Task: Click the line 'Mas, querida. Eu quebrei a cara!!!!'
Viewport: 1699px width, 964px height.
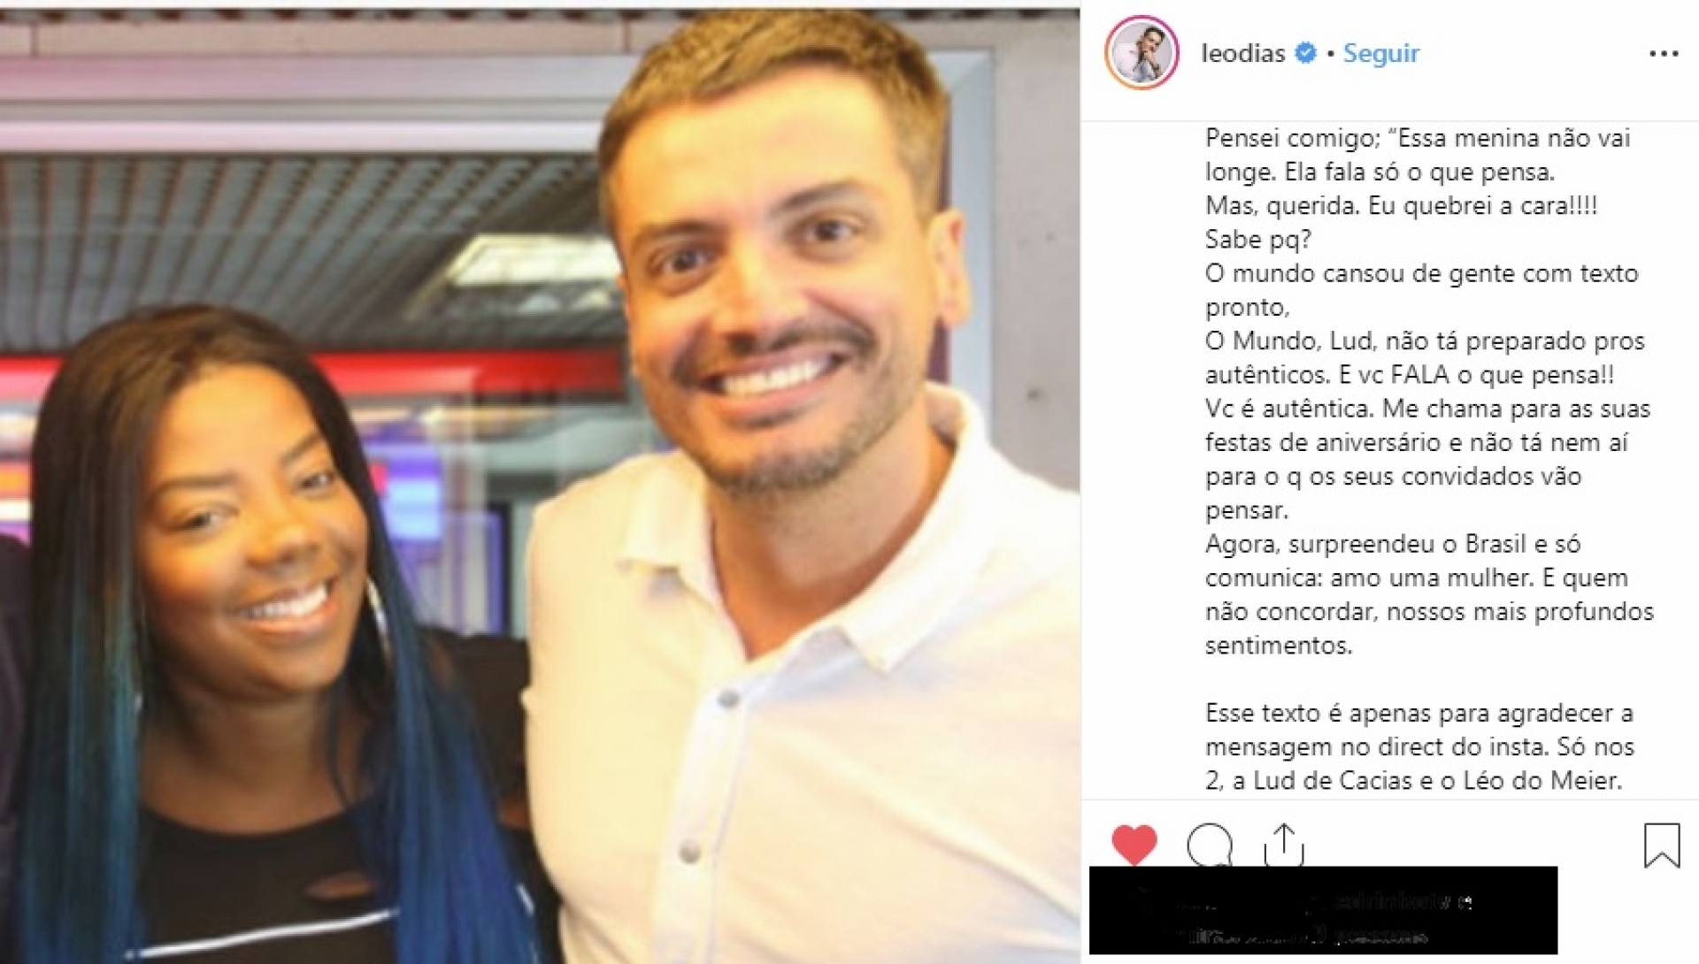Action: point(1401,206)
